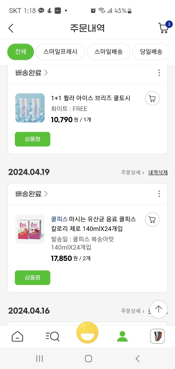This screenshot has width=175, height=369.
Task: Select the 전체 filter tab
Action: click(x=21, y=52)
